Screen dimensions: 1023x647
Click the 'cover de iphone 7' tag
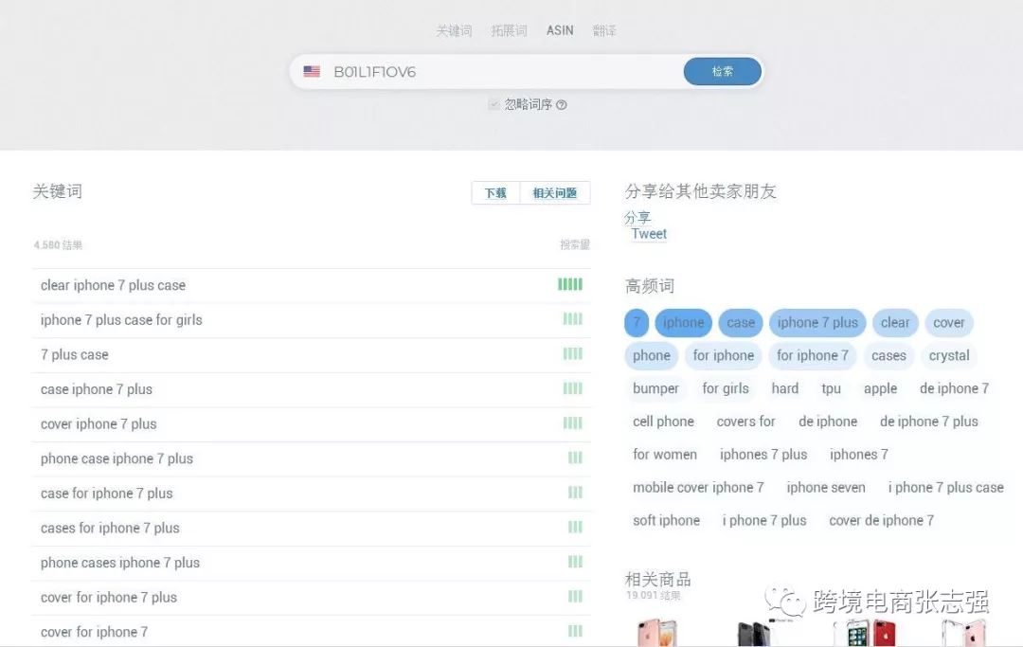882,520
